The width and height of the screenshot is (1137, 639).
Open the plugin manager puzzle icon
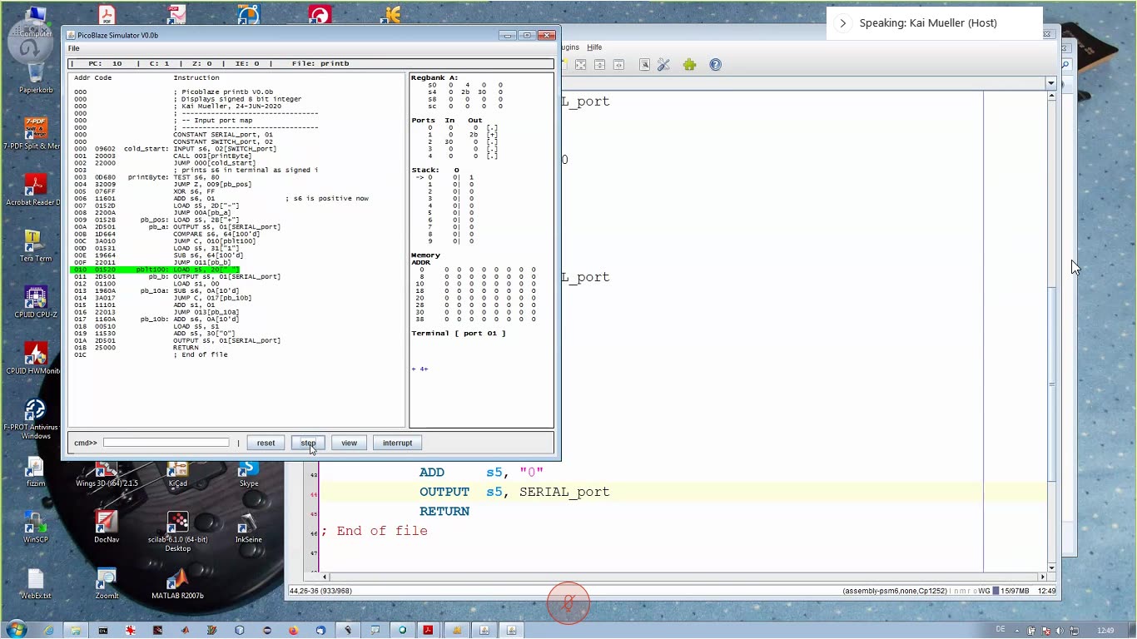click(689, 65)
